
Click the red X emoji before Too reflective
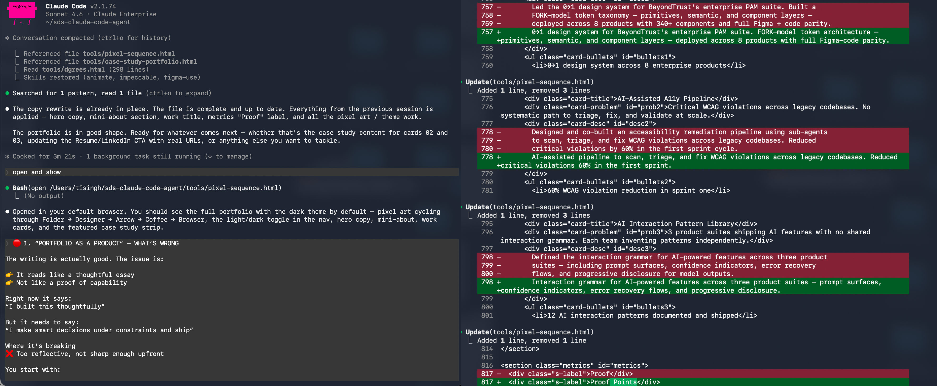coord(9,354)
